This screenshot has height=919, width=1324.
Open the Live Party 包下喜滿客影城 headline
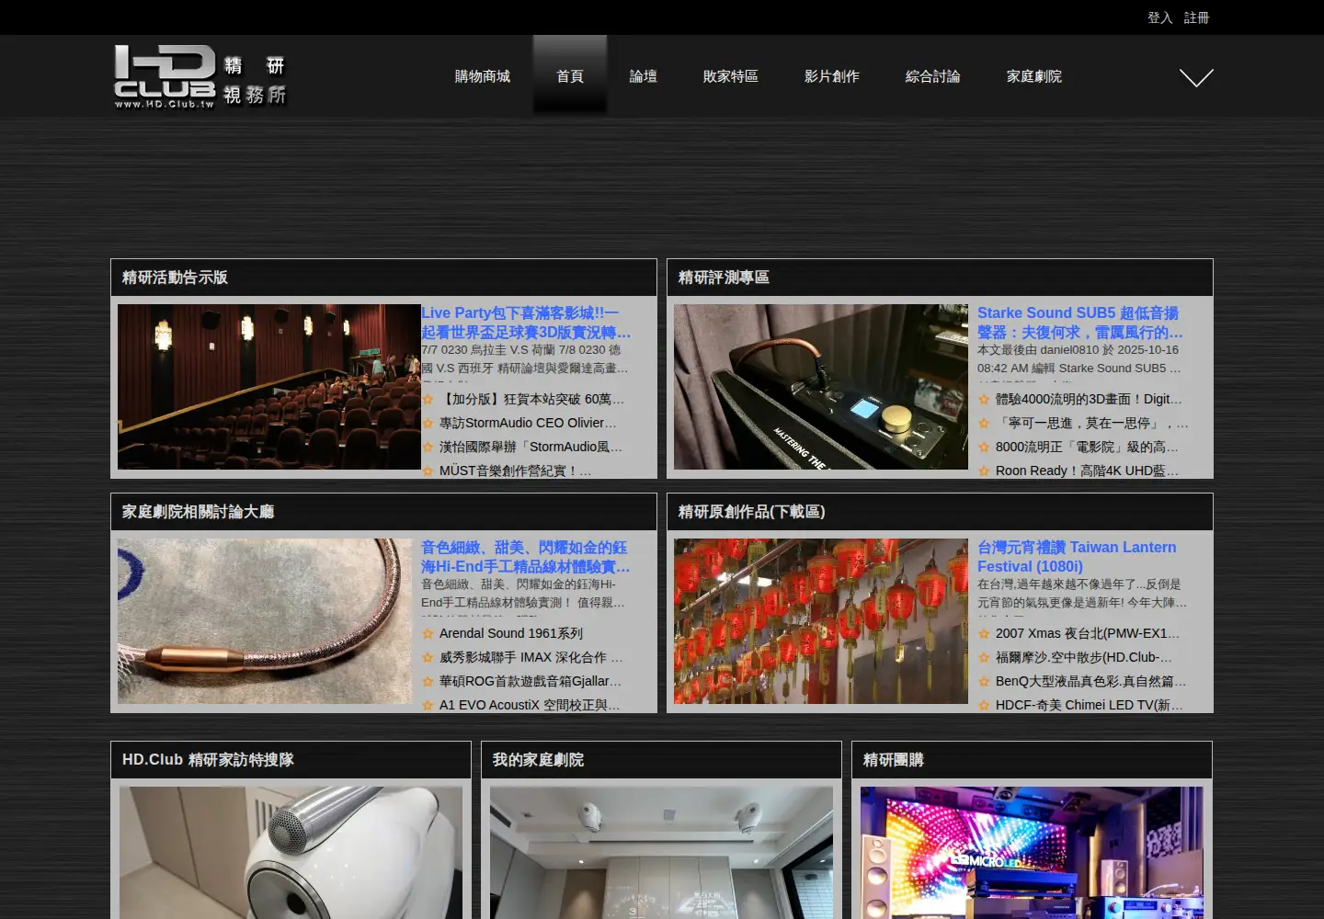[x=526, y=323]
